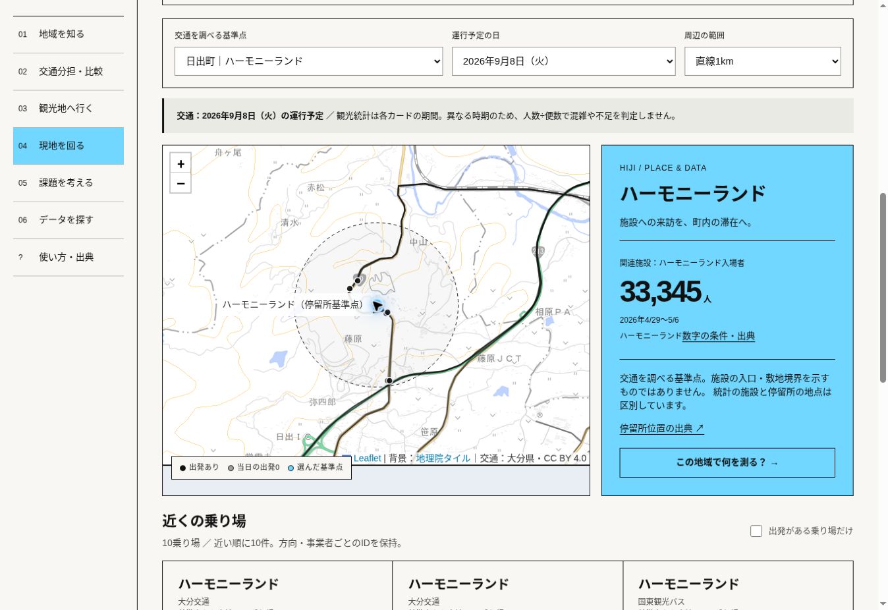Go to 06 データを探す section

click(x=69, y=220)
